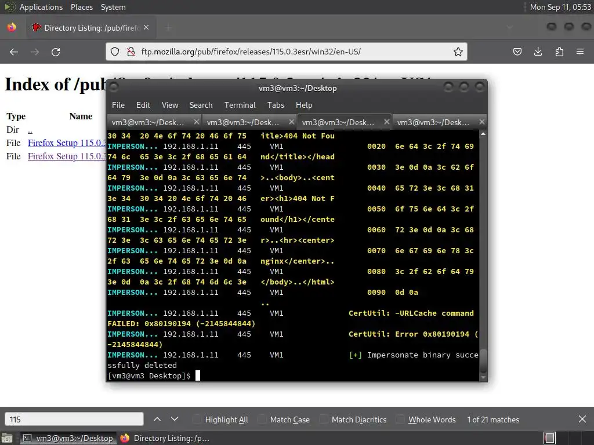594x445 pixels.
Task: Click the vm3@vm3 terminal taskbar button
Action: [x=67, y=438]
